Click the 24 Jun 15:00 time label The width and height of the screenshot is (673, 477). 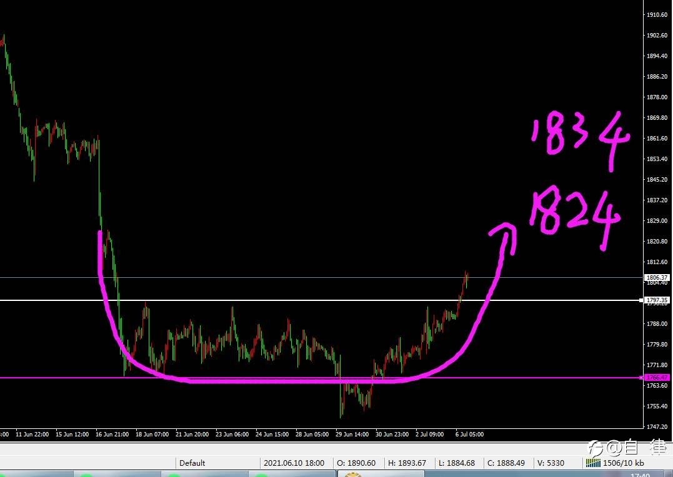(x=272, y=434)
